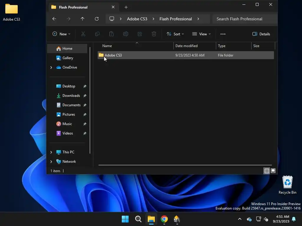Click Flash Professional in the address breadcrumb
302x226 pixels.
(x=175, y=19)
